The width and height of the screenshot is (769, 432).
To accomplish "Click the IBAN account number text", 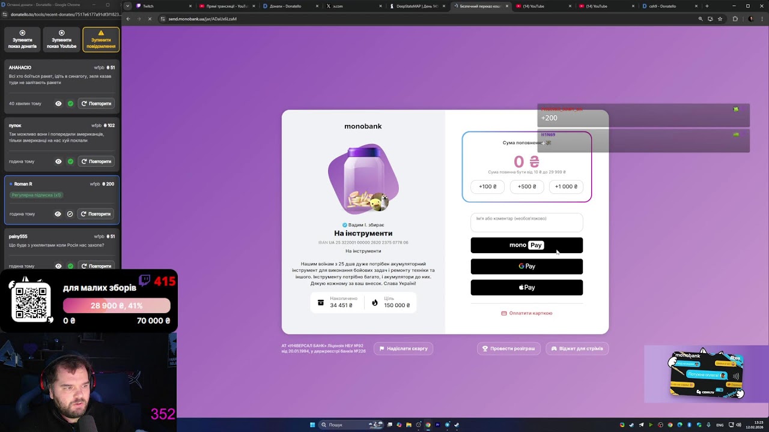I will tap(363, 242).
